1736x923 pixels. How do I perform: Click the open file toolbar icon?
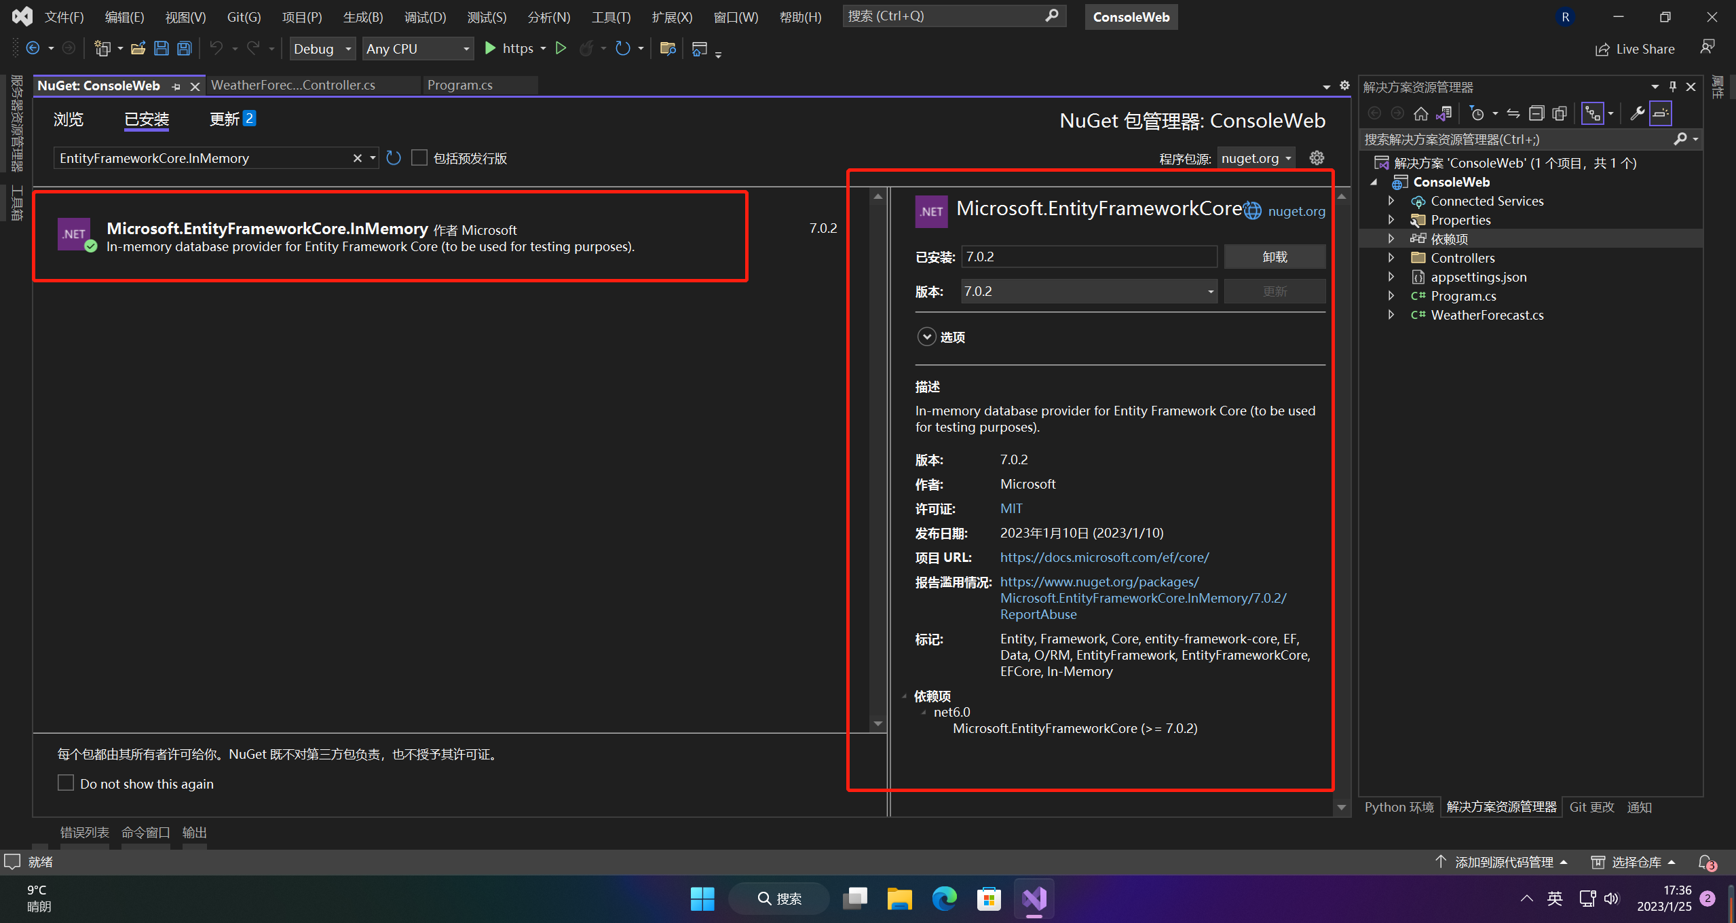(138, 48)
